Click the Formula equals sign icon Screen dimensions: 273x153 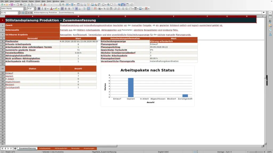point(31,13)
